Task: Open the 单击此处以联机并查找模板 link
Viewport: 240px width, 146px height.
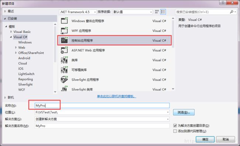Action: pos(116,96)
